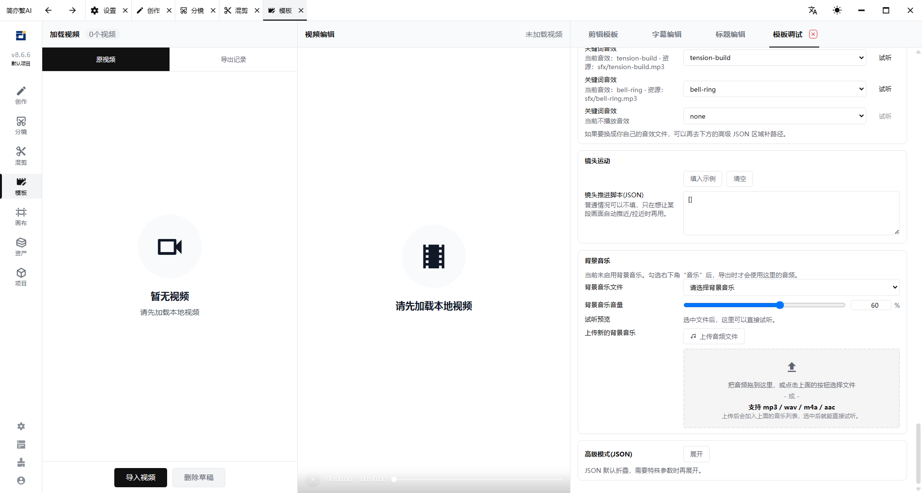Click the 导入视频 button
Image resolution: width=922 pixels, height=493 pixels.
coord(141,478)
